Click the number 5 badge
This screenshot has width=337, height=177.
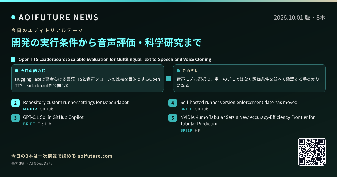pos(172,118)
